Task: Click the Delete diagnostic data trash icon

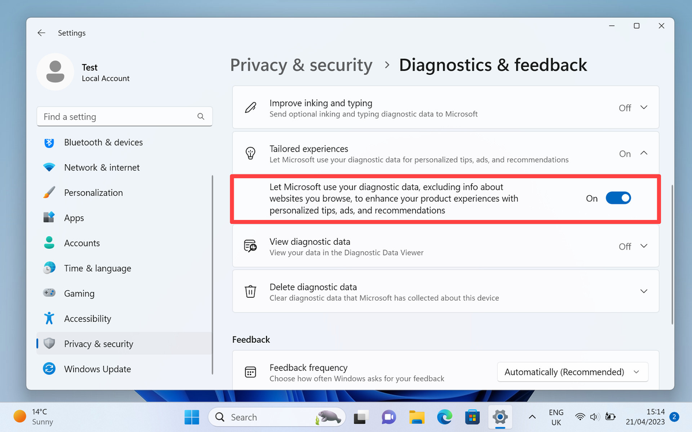Action: [250, 291]
